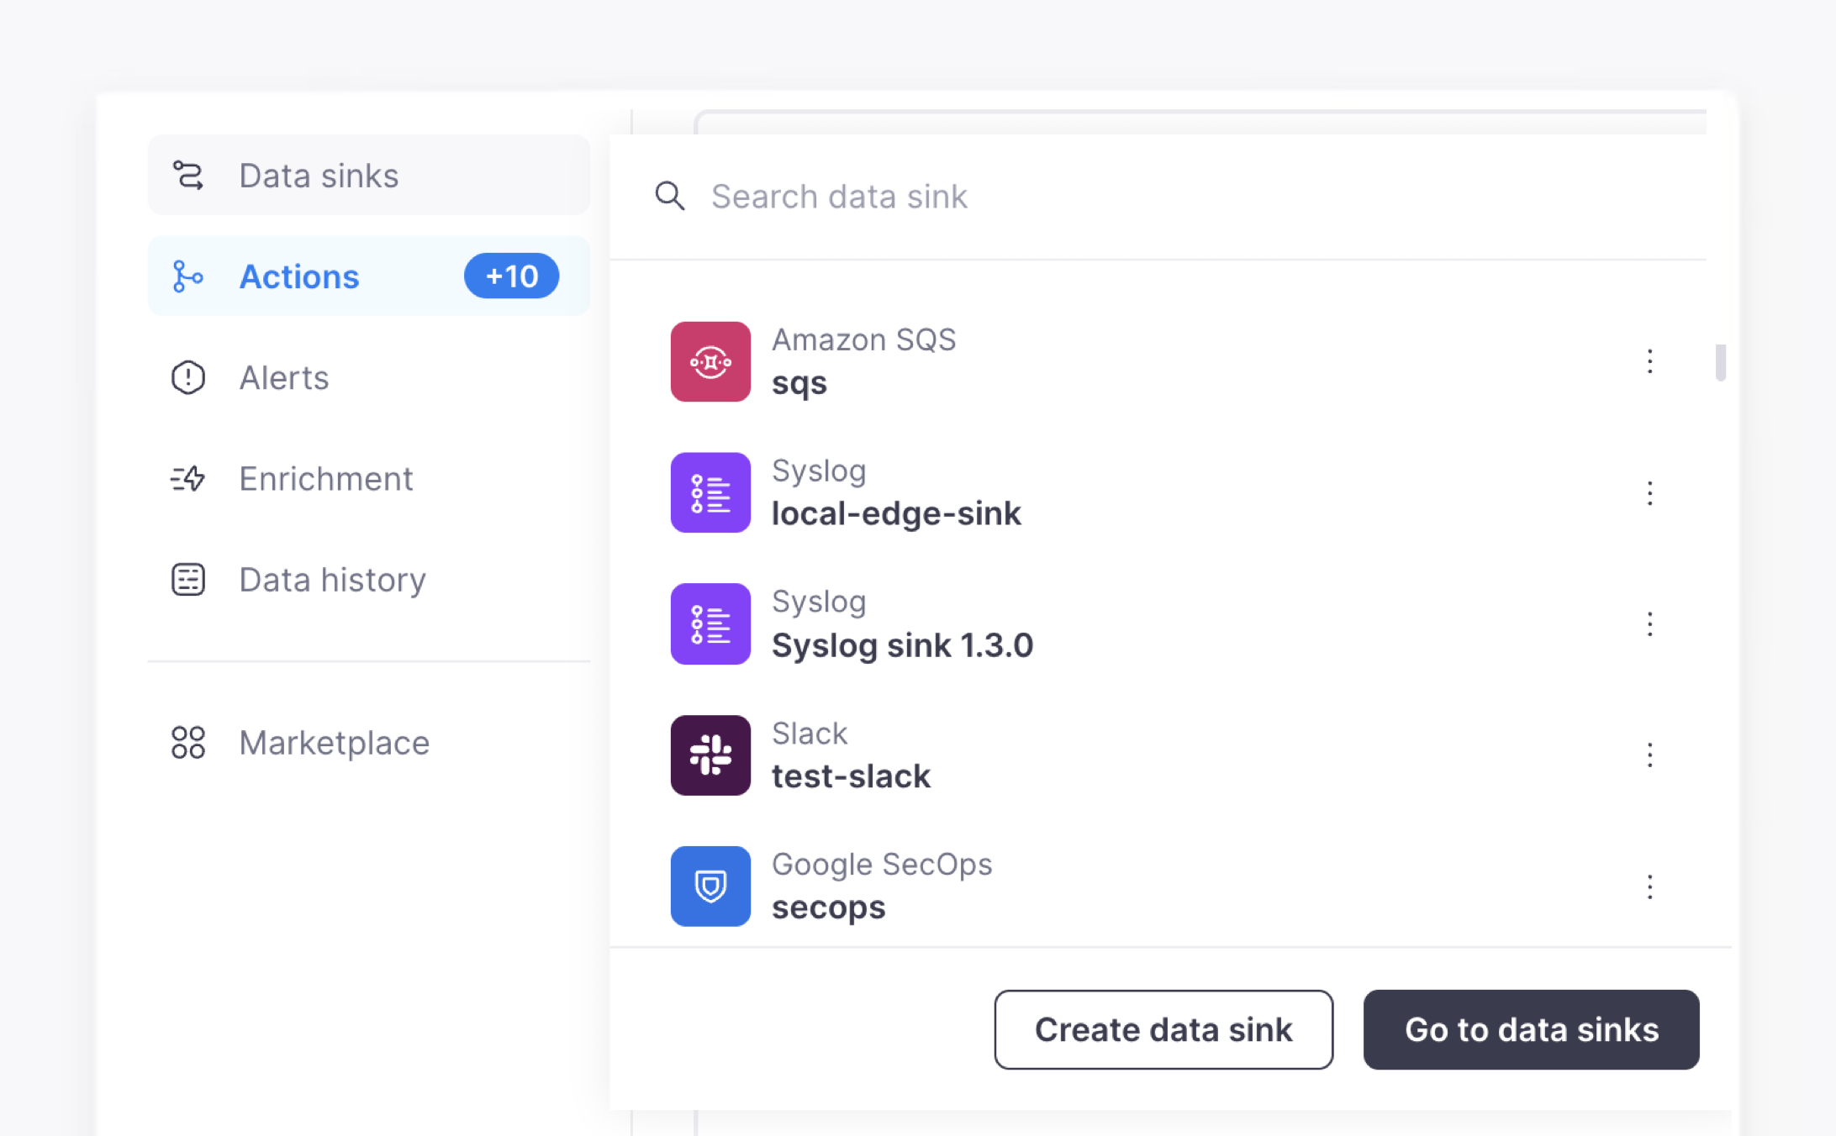Click the Alerts warning icon

[x=187, y=377]
